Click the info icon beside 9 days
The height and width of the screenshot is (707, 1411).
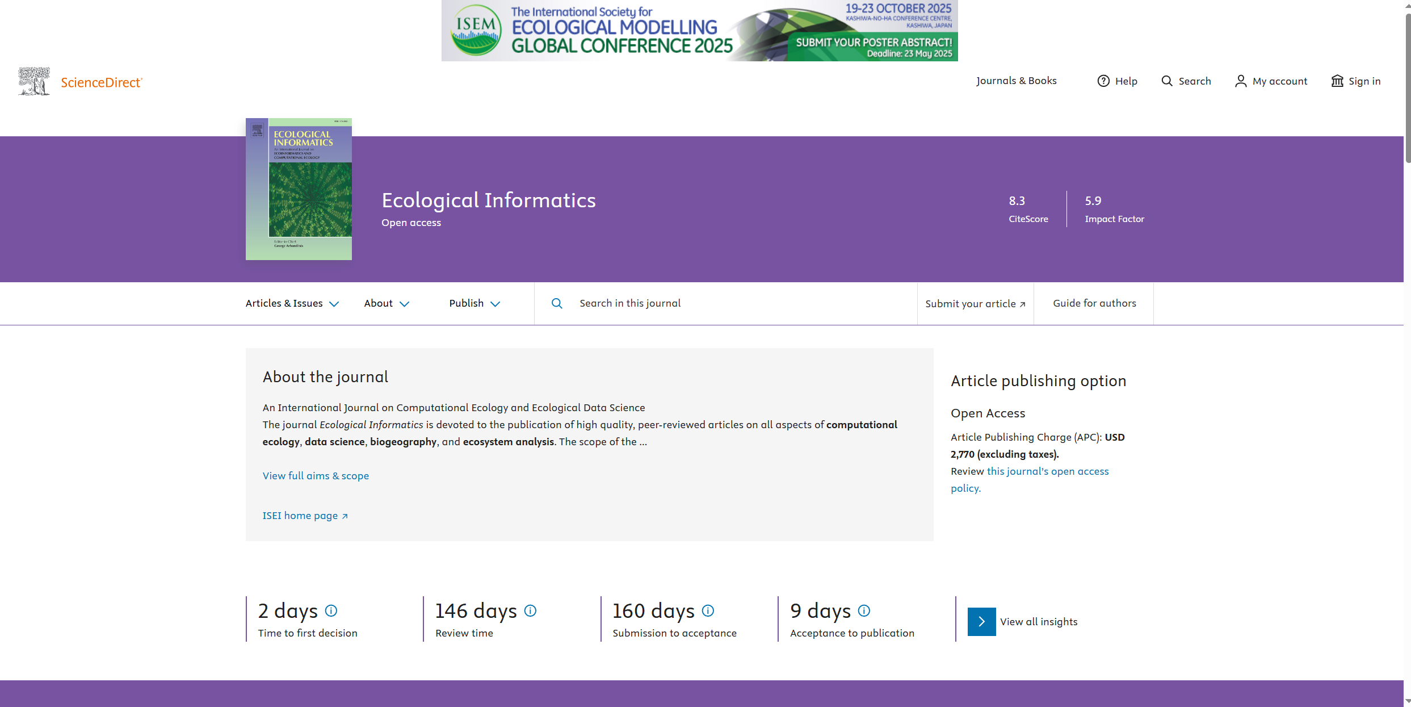point(864,610)
